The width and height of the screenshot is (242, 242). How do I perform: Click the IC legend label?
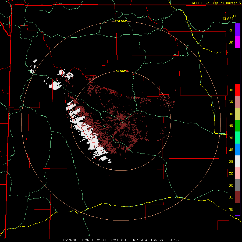231,174
